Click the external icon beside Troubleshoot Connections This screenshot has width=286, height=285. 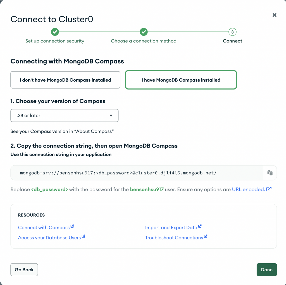206,236
